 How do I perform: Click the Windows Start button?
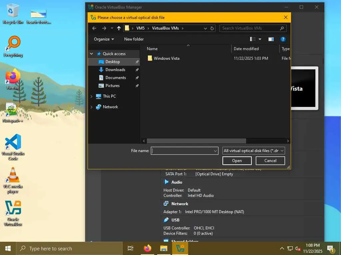[8, 248]
